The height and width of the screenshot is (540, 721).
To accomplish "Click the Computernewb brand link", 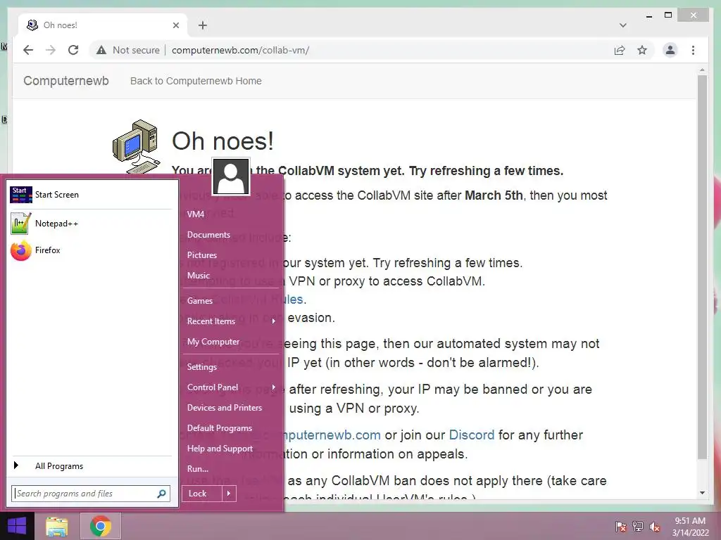I will point(66,81).
